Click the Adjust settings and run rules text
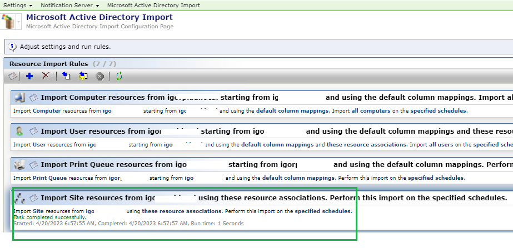This screenshot has height=248, width=513. tap(66, 47)
